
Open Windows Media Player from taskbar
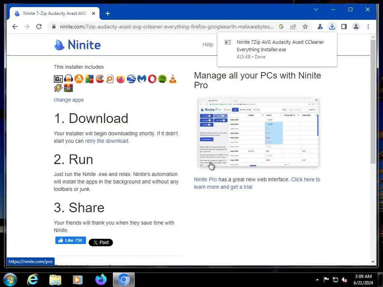pyautogui.click(x=78, y=280)
